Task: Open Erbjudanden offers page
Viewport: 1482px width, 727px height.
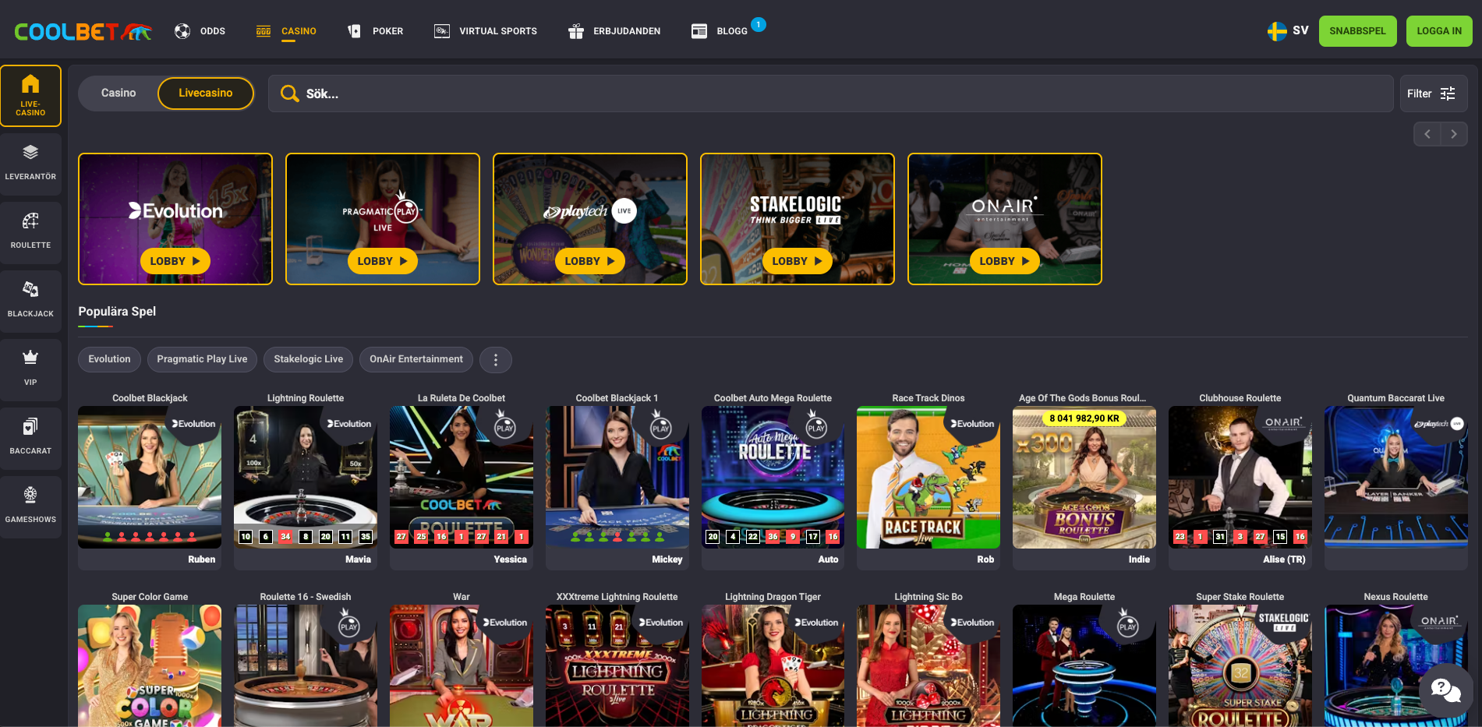Action: point(614,31)
